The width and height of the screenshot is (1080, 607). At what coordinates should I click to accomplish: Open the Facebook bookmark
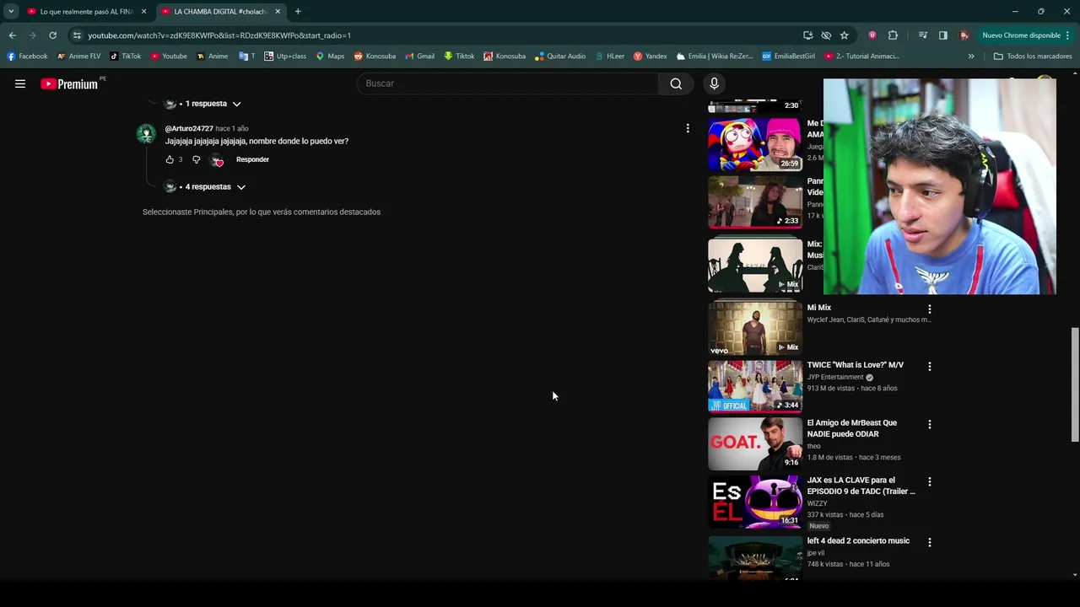click(26, 56)
